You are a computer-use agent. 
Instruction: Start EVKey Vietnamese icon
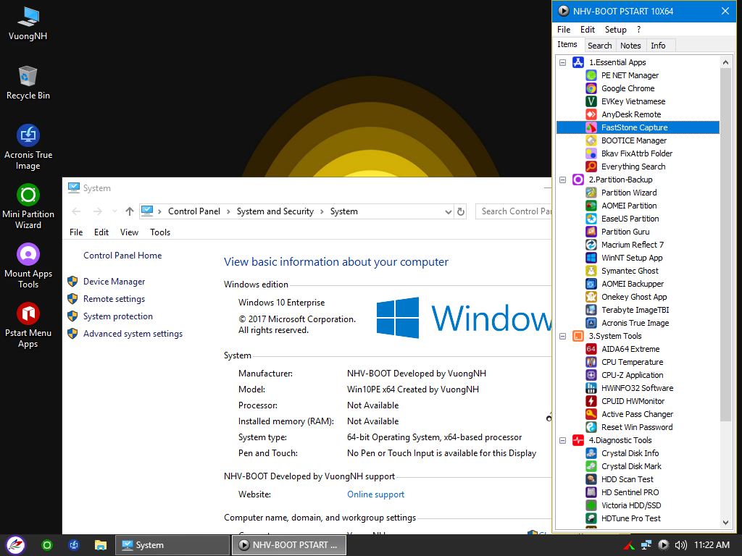(591, 101)
